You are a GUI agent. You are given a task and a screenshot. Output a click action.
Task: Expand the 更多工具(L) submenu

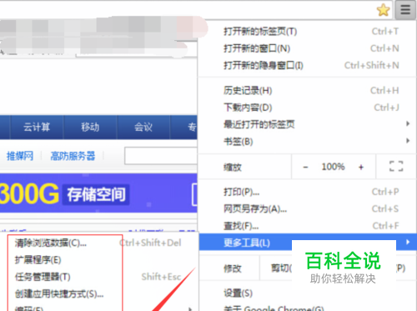308,242
